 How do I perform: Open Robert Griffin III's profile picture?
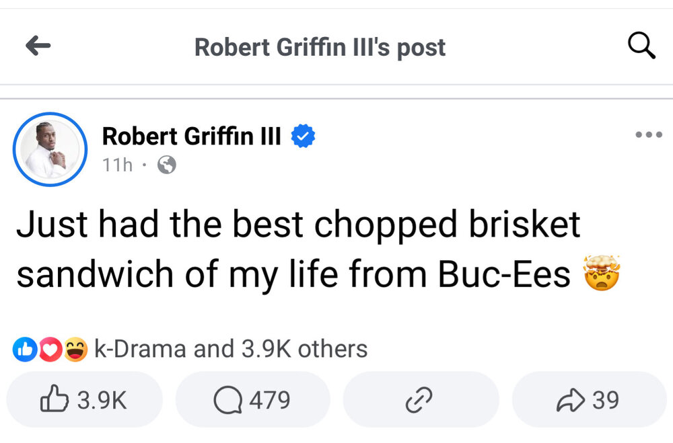[50, 149]
